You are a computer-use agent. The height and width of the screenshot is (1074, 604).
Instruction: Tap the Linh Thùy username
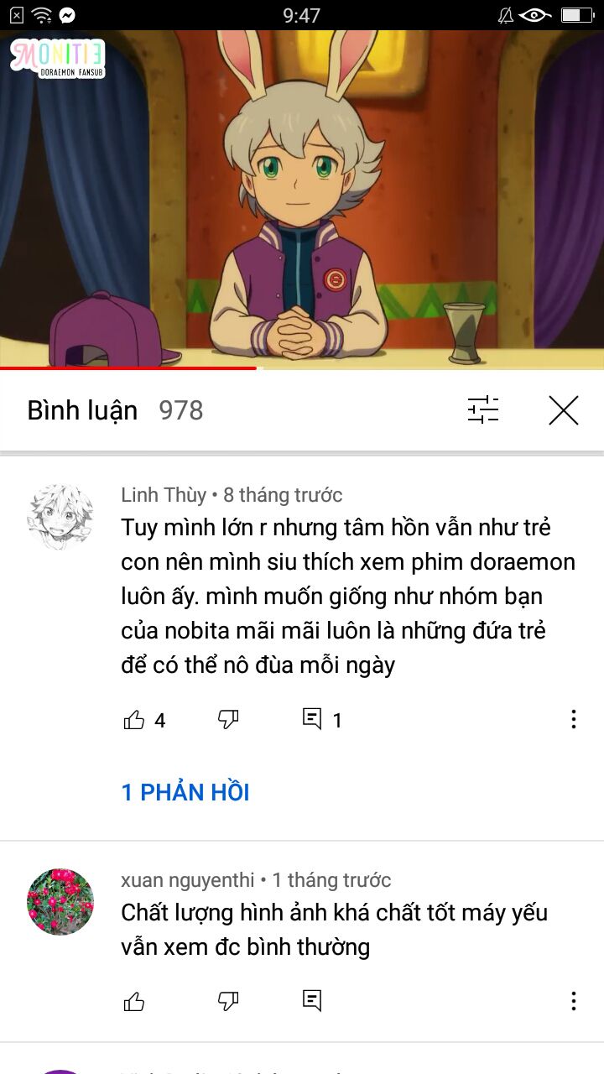(164, 495)
